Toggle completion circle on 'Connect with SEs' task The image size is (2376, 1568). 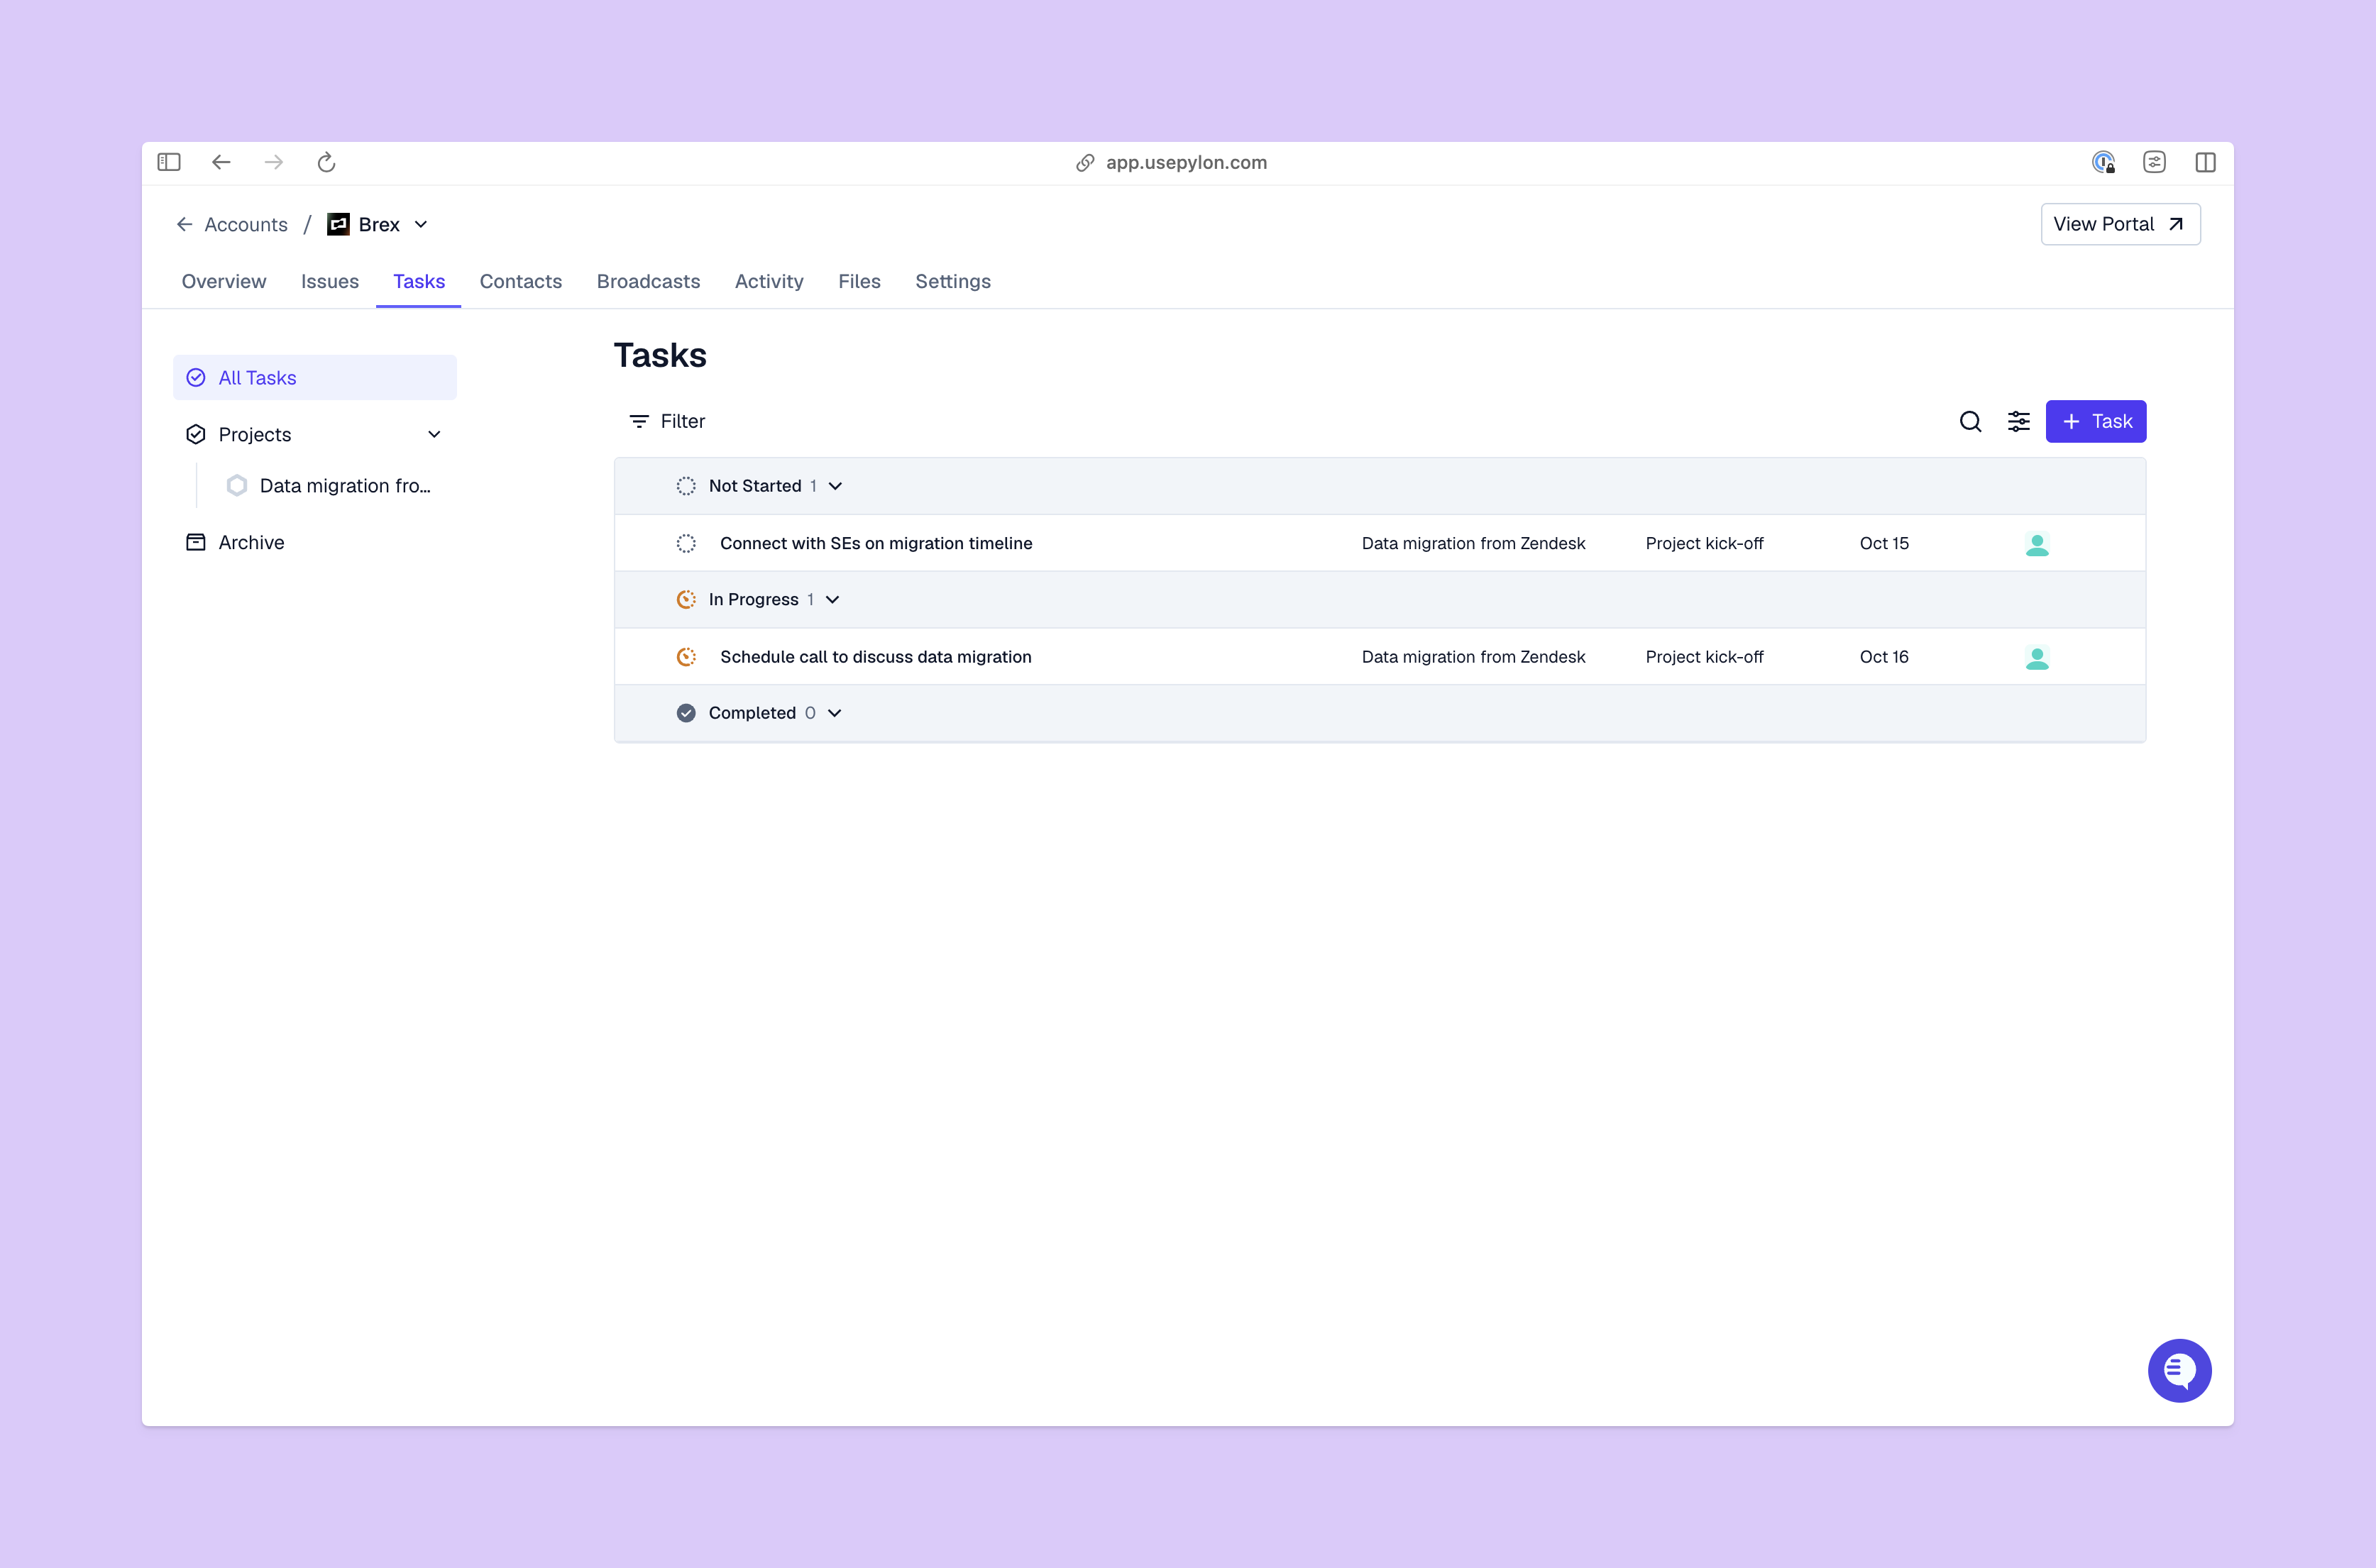(x=686, y=543)
